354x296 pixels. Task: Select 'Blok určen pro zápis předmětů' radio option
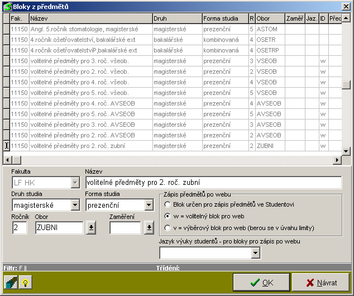167,204
